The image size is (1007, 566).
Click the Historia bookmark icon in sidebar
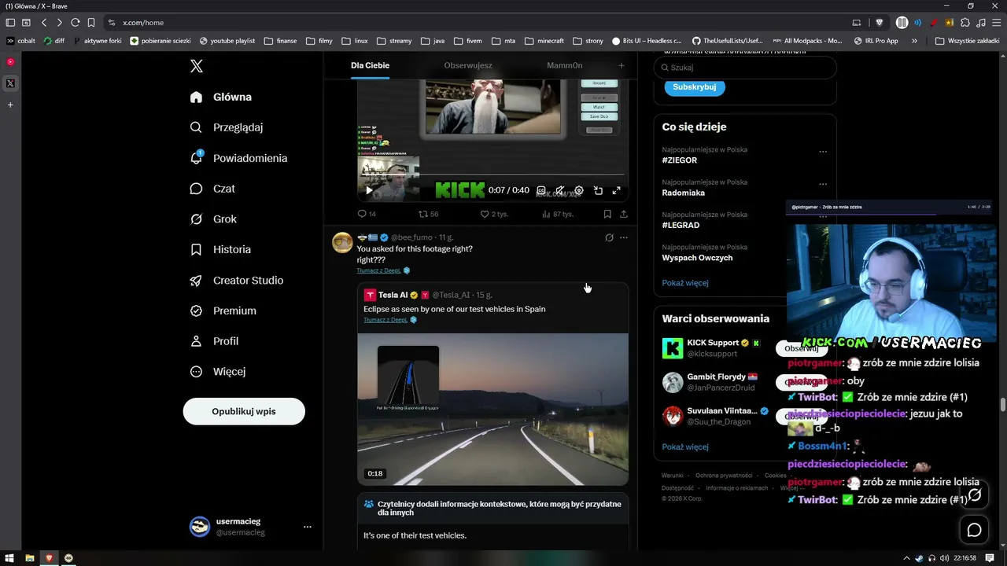[x=197, y=249]
